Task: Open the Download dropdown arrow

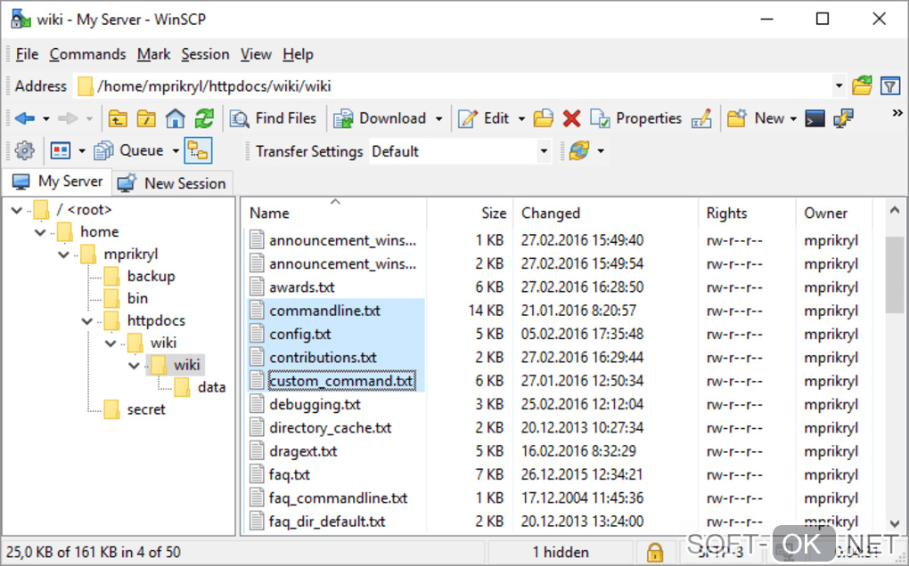Action: 438,119
